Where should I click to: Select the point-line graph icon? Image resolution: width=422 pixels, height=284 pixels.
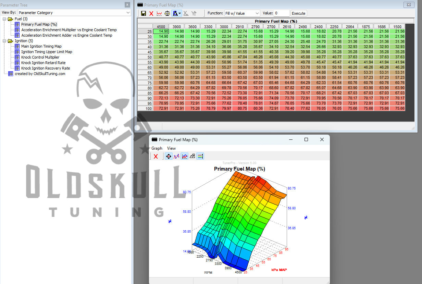pyautogui.click(x=176, y=156)
